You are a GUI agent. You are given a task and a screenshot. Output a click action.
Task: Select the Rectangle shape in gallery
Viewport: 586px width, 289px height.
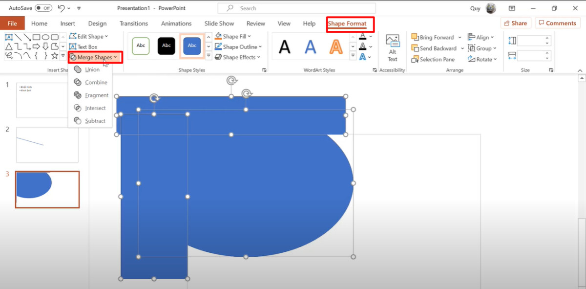(36, 37)
